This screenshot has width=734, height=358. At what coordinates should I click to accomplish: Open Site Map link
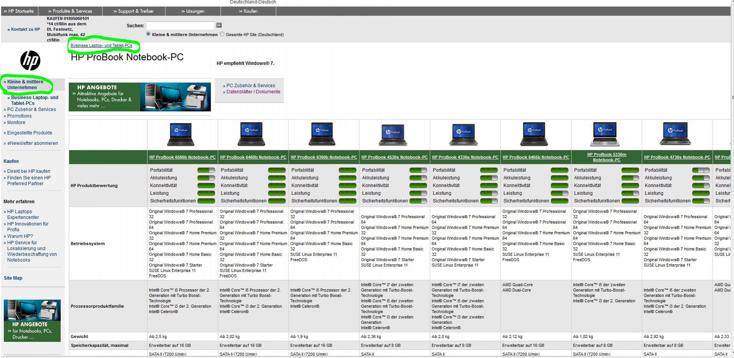tap(13, 278)
